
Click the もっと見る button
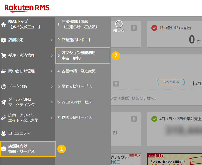pos(171,82)
